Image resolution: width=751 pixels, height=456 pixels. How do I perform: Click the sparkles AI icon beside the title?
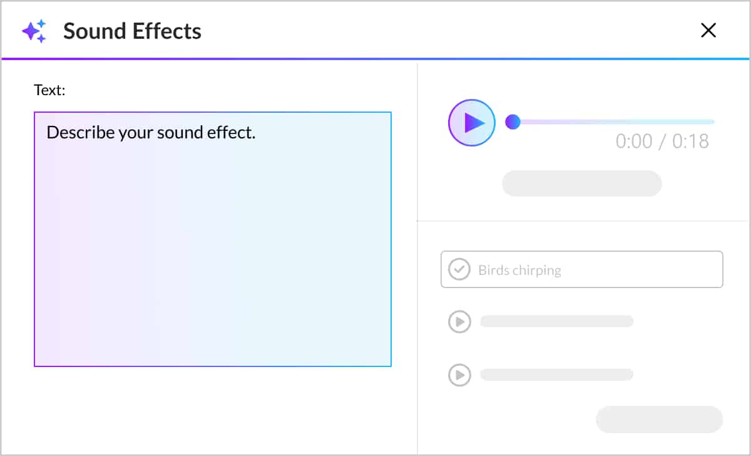click(35, 30)
